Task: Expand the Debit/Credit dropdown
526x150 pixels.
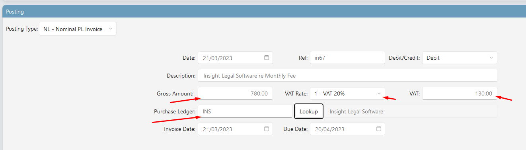Action: tap(460, 58)
